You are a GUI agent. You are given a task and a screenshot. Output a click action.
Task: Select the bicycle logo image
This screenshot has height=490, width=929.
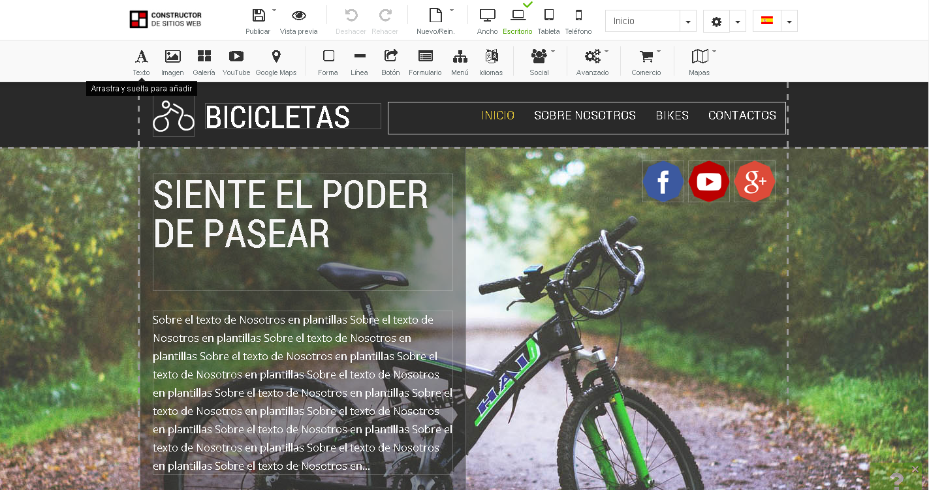point(174,116)
